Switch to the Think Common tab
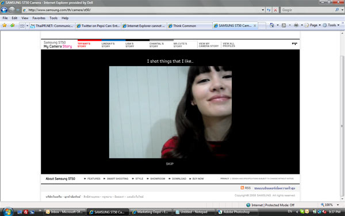Viewport: 345px width, 216px height. point(190,26)
